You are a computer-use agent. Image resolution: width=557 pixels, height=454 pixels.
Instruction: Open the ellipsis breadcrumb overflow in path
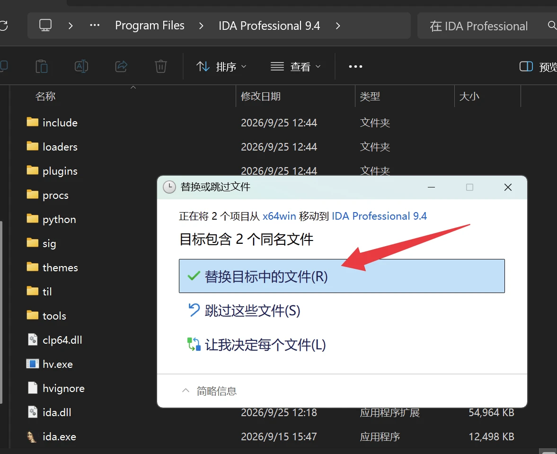tap(95, 26)
